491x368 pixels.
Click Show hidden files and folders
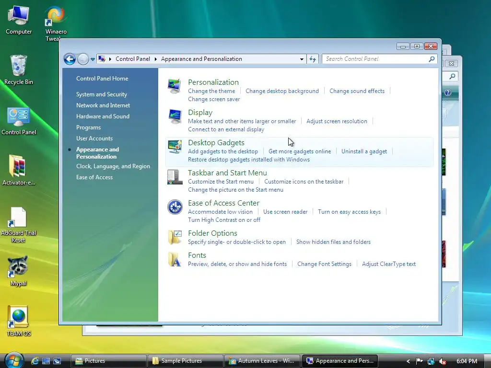333,242
